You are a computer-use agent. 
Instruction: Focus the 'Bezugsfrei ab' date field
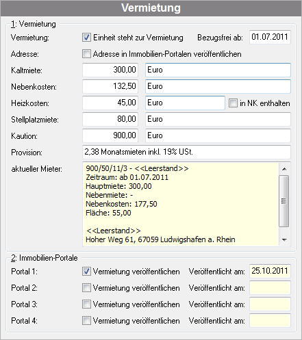[x=270, y=37]
